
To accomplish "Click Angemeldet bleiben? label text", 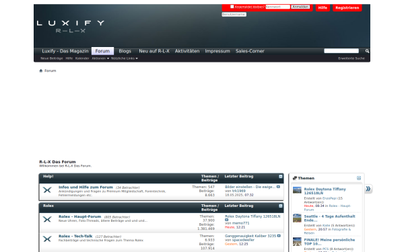I will 249,7.
